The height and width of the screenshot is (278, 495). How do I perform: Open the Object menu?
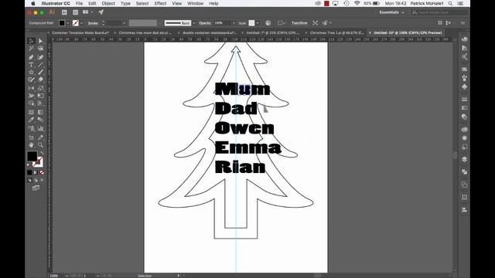pos(108,3)
